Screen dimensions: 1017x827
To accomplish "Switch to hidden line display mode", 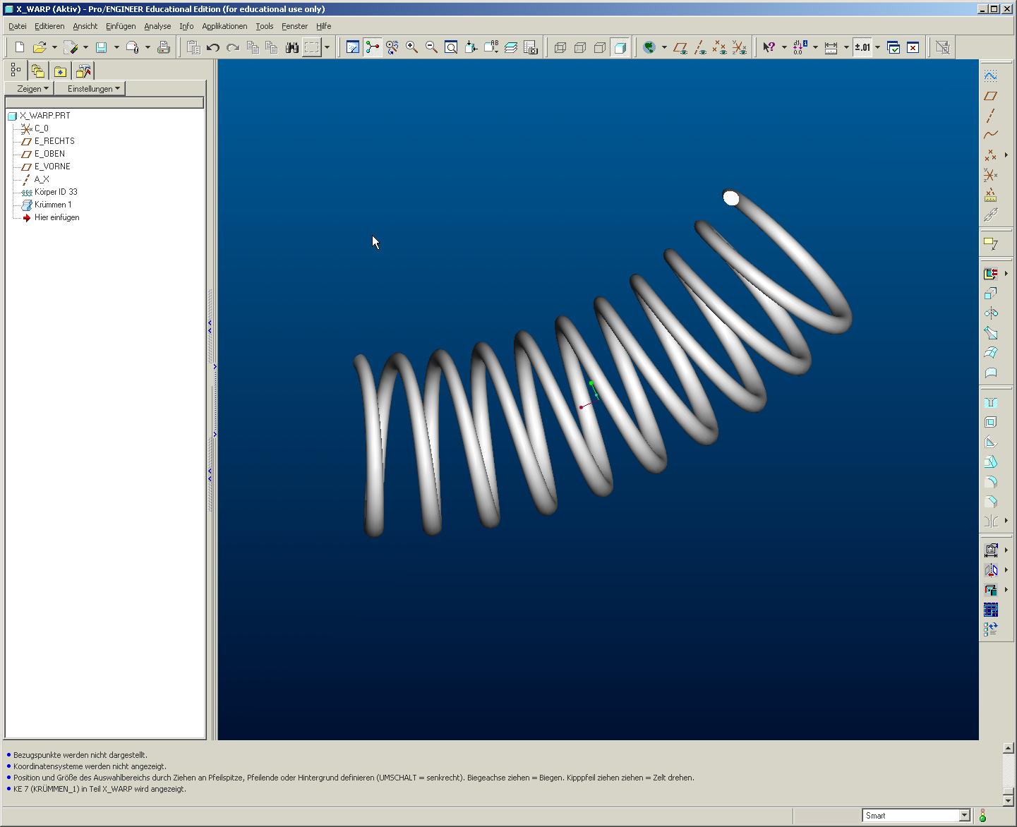I will coord(580,47).
